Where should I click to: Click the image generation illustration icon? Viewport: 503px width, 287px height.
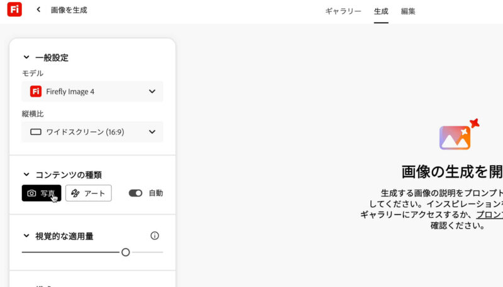(459, 134)
